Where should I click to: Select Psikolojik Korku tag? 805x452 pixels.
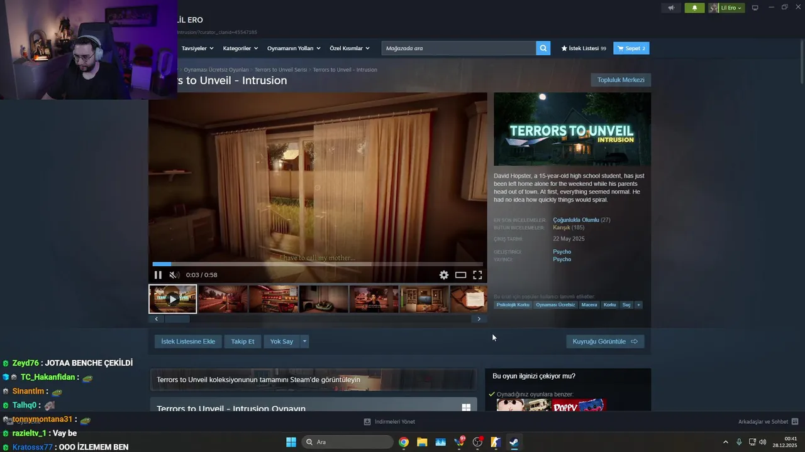coord(513,305)
